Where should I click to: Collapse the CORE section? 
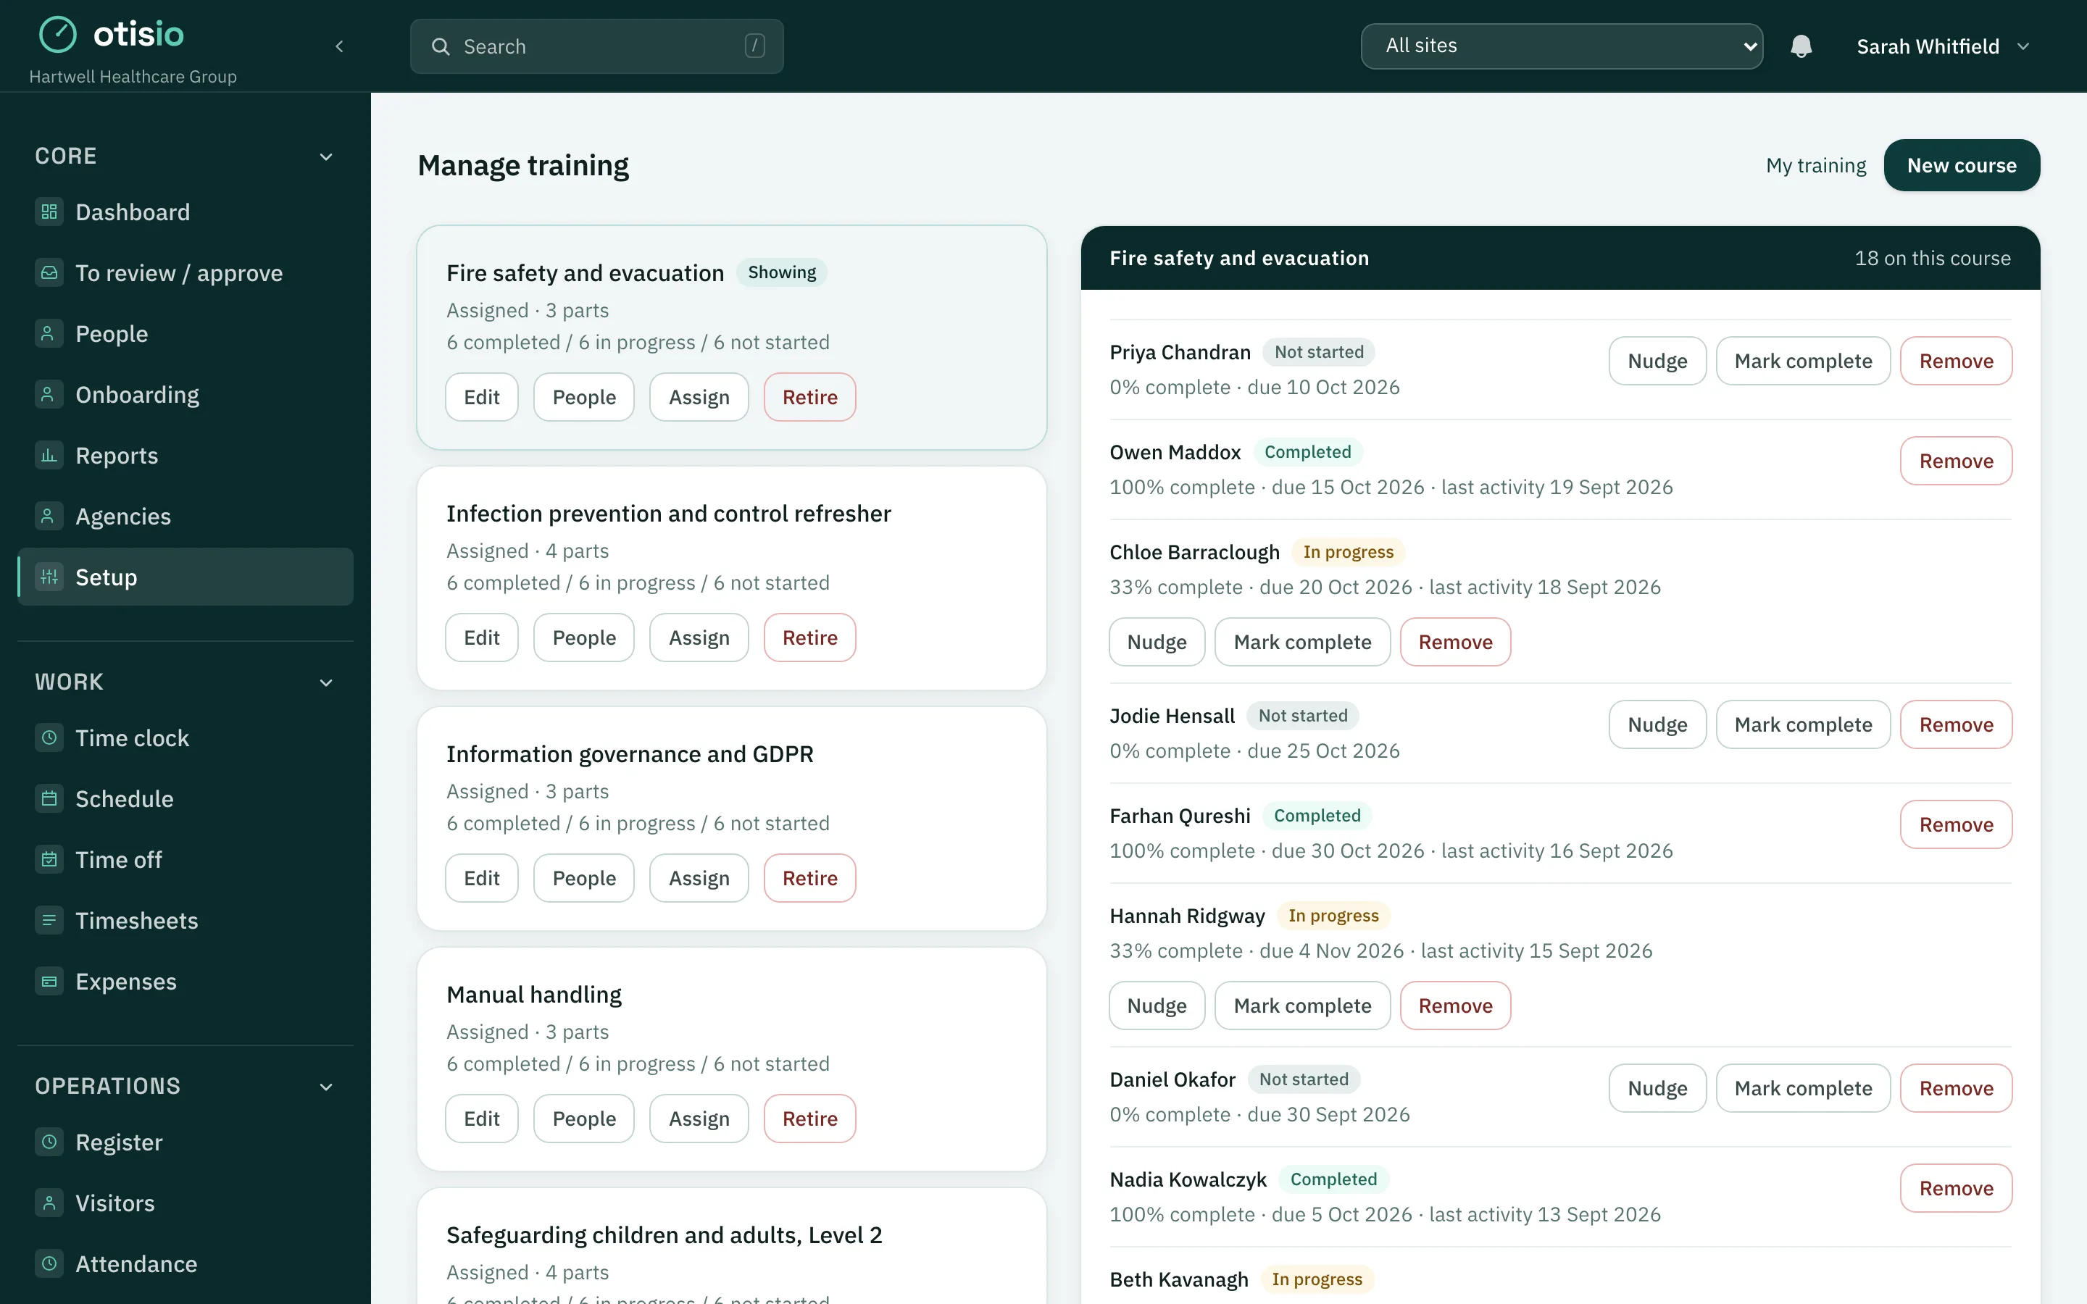tap(326, 157)
